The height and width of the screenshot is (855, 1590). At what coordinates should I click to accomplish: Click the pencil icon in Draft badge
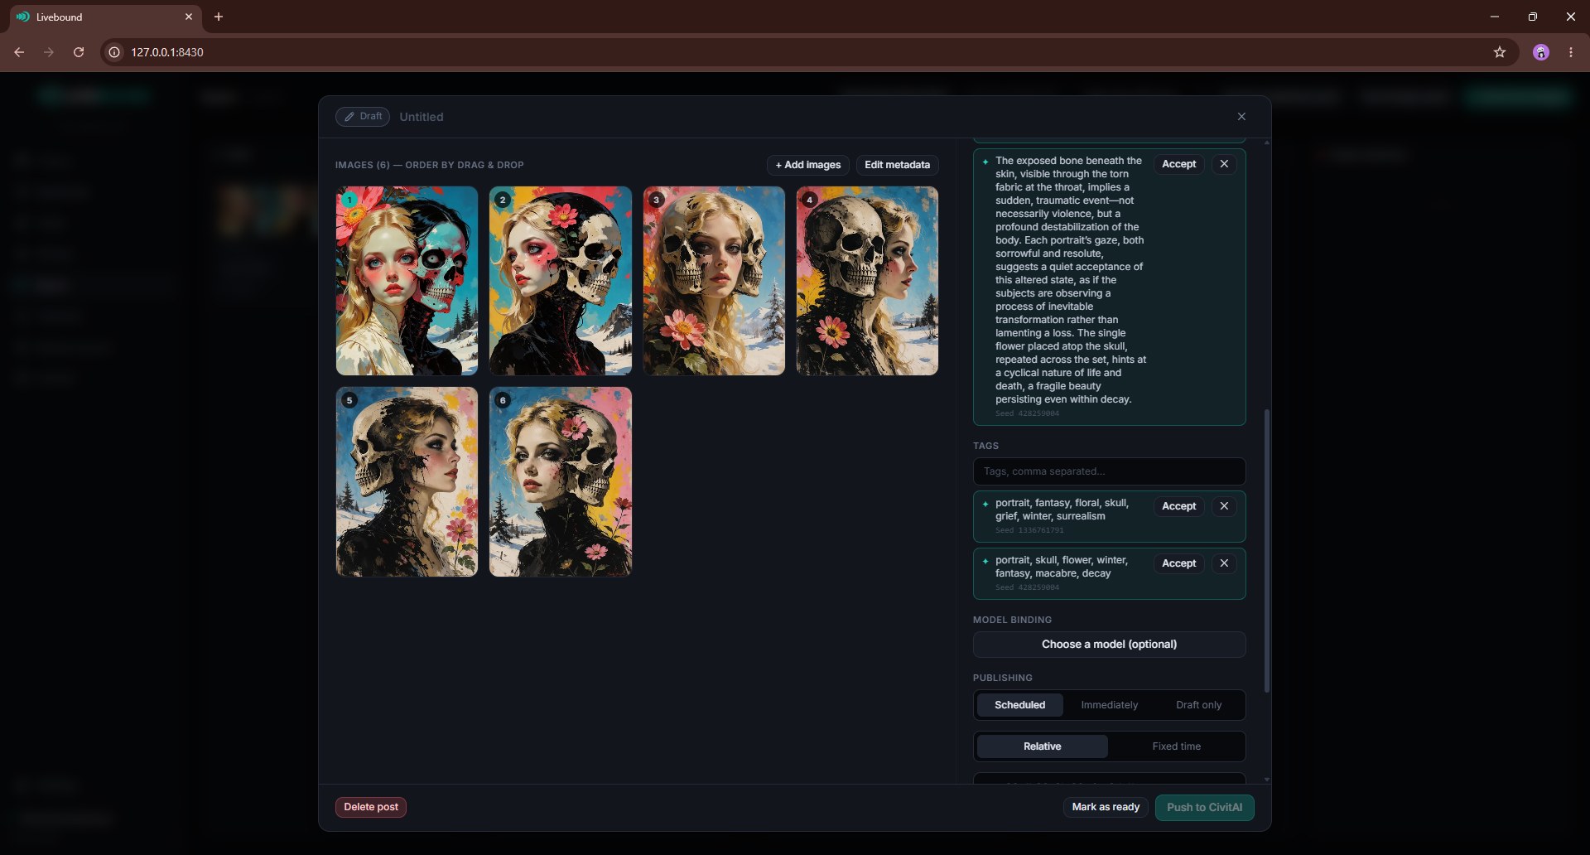349,117
